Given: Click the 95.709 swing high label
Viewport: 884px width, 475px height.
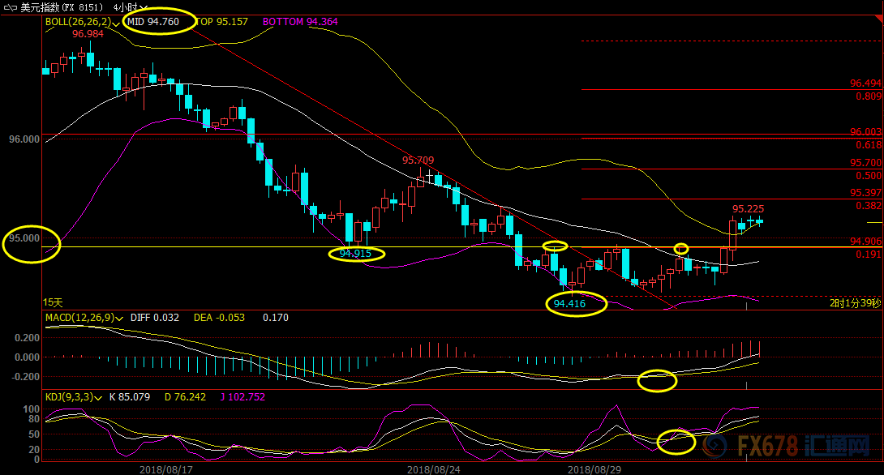Looking at the screenshot, I should tap(418, 160).
